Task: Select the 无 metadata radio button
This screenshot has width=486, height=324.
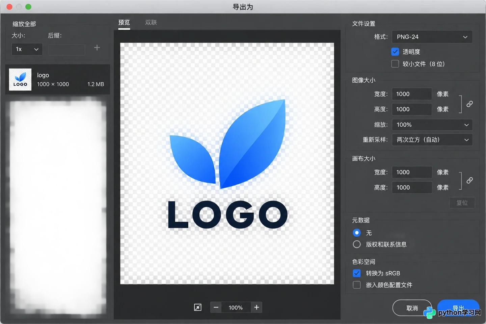Action: (x=357, y=233)
